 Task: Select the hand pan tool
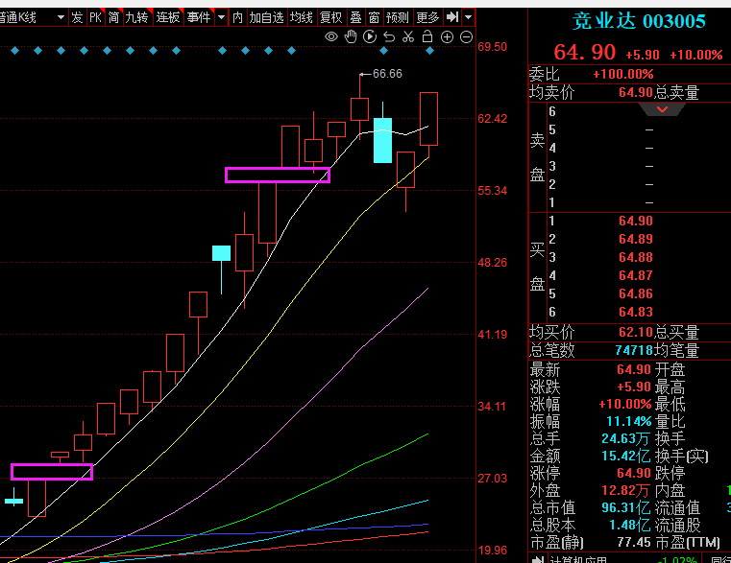351,36
